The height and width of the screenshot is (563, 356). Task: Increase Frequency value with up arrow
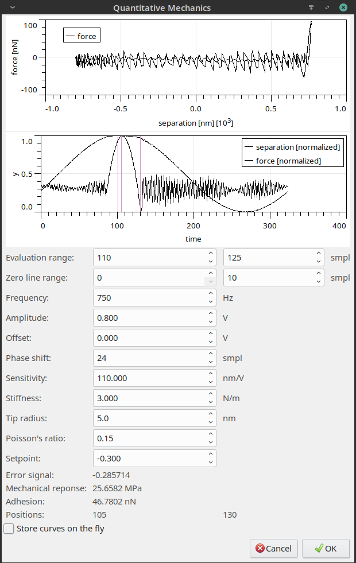211,294
